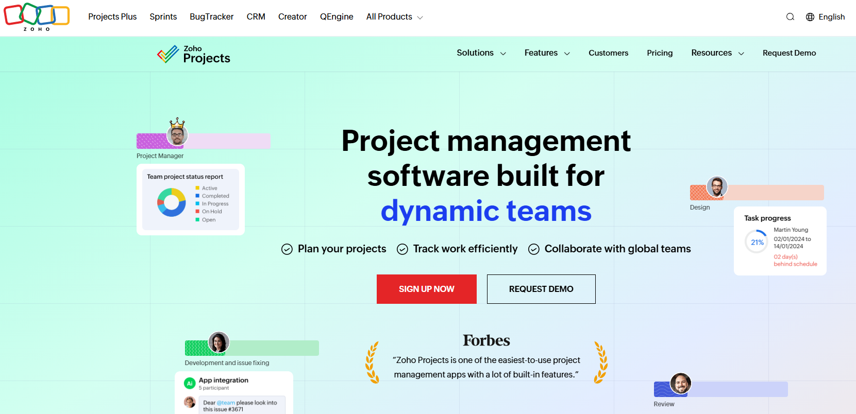Image resolution: width=856 pixels, height=414 pixels.
Task: Click the name Martin Young
Action: [x=791, y=230]
